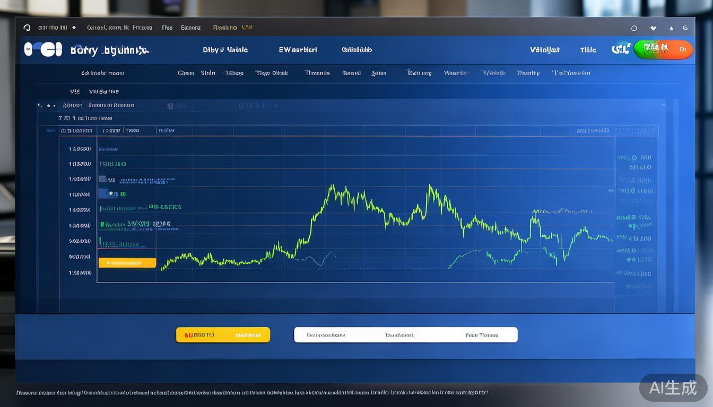This screenshot has height=407, width=713.
Task: Click the small grid icon above the chart
Action: [170, 106]
